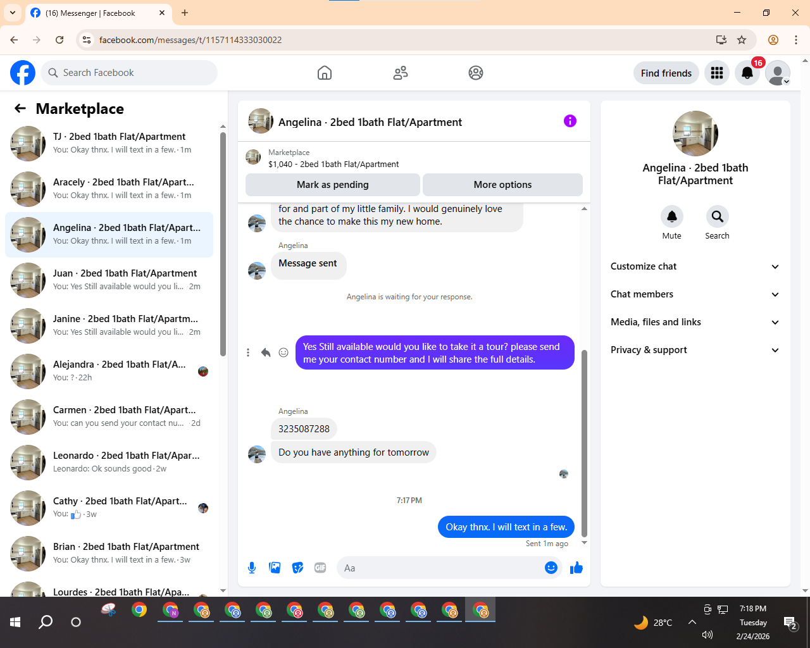
Task: Open Carmen conversation in list
Action: click(x=109, y=417)
